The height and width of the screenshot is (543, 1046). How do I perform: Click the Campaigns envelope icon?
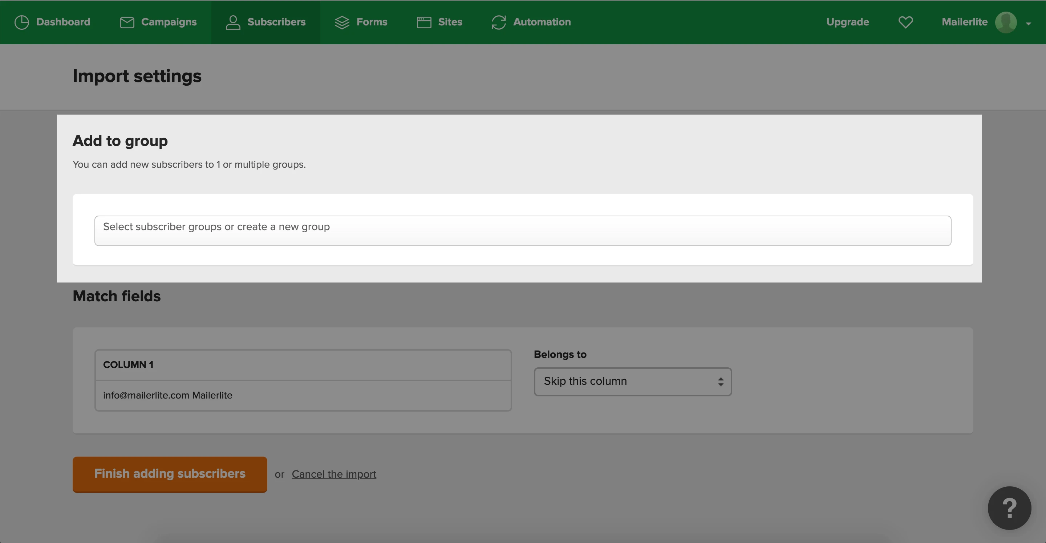127,22
